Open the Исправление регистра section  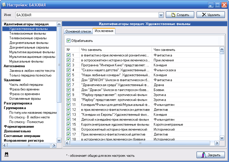click(x=24, y=140)
